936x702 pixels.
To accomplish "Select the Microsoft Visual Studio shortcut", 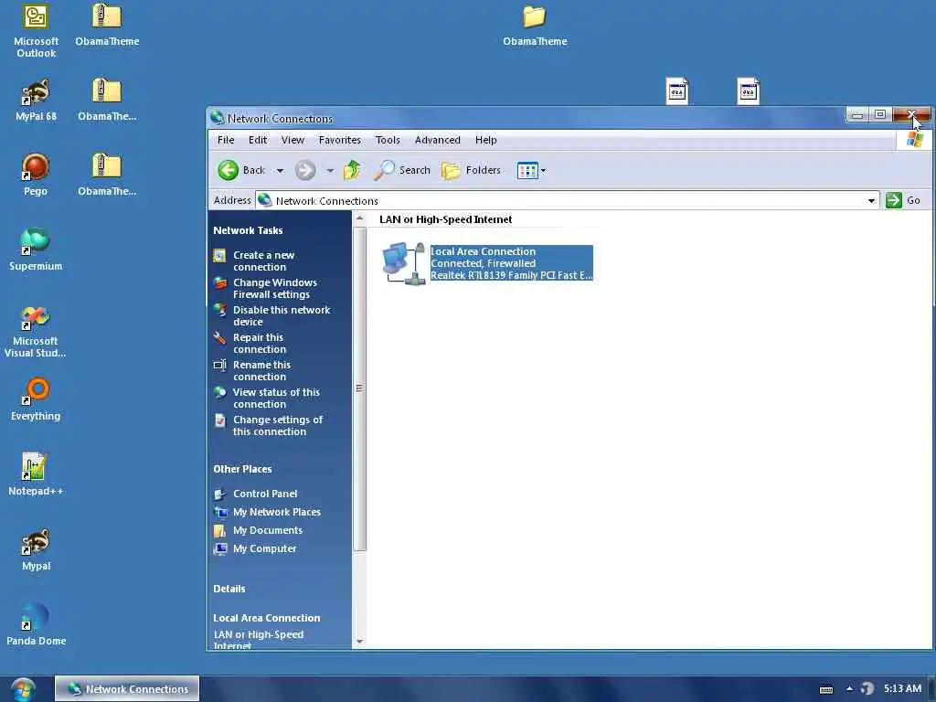I will click(36, 332).
